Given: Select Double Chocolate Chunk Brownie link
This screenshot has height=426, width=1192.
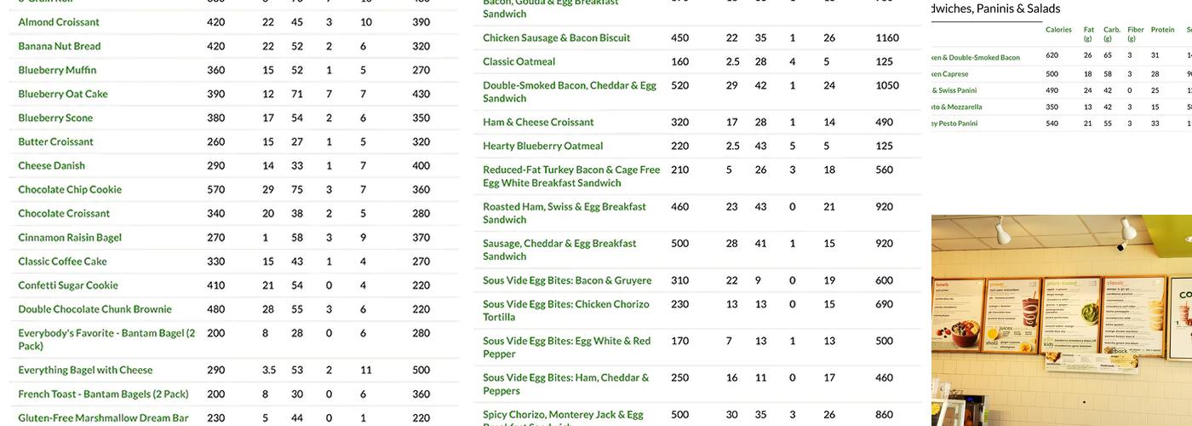Looking at the screenshot, I should [95, 309].
